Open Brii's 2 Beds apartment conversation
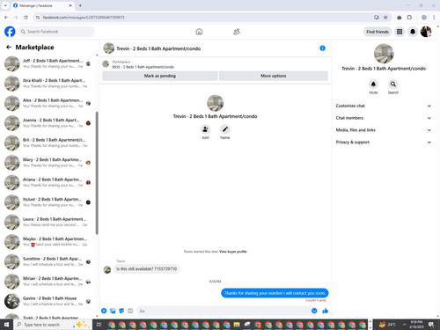The image size is (440, 330). pyautogui.click(x=48, y=143)
